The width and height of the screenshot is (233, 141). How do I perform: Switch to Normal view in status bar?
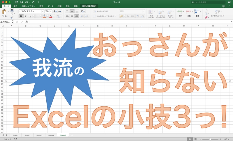pyautogui.click(x=190, y=139)
